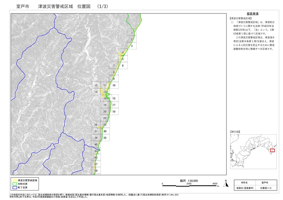Click the 縮尺 1:50,000 scale label
The width and height of the screenshot is (283, 200).
[189, 180]
